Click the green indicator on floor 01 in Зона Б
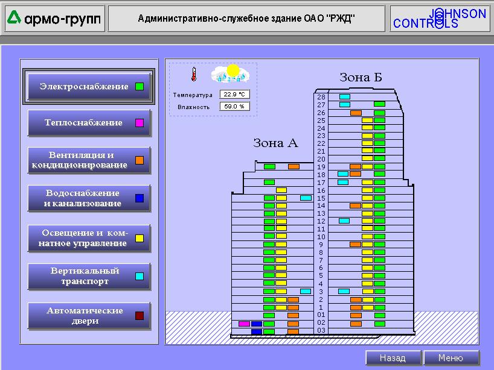494x370 pixels. pyautogui.click(x=380, y=315)
